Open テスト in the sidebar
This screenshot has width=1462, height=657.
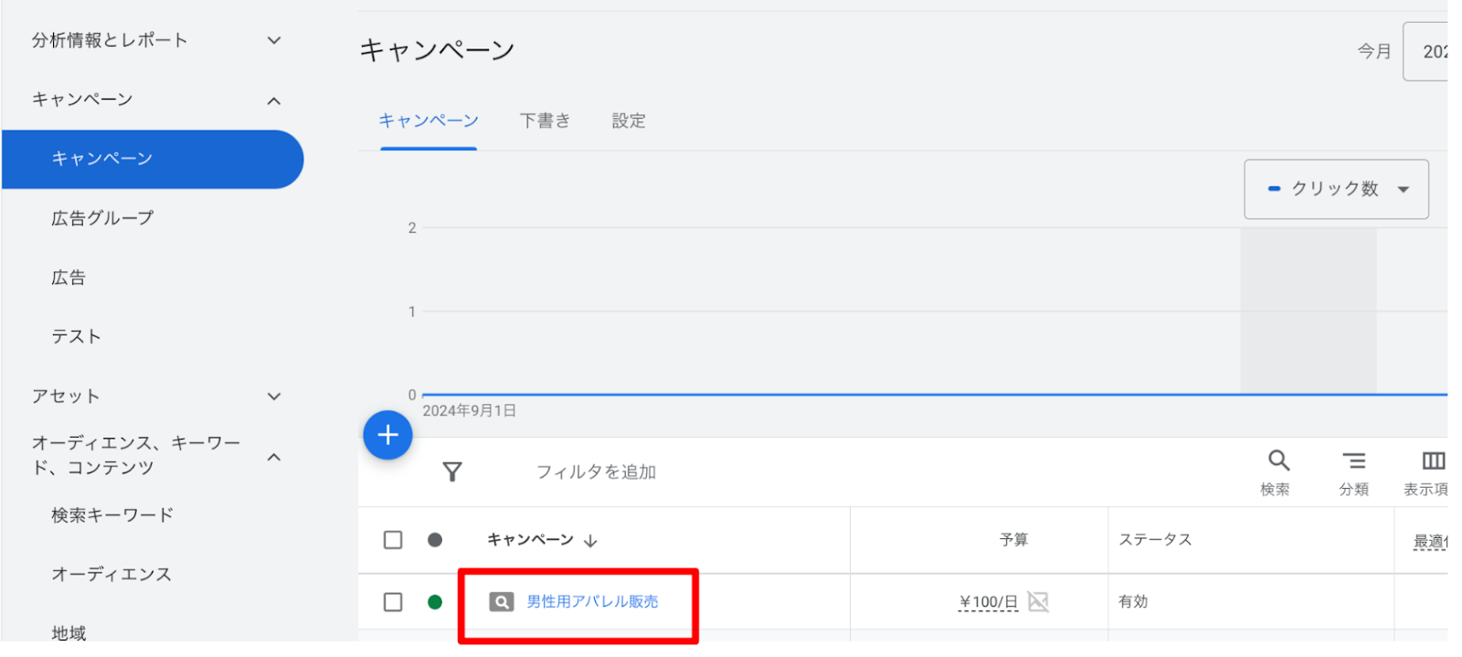pos(76,337)
